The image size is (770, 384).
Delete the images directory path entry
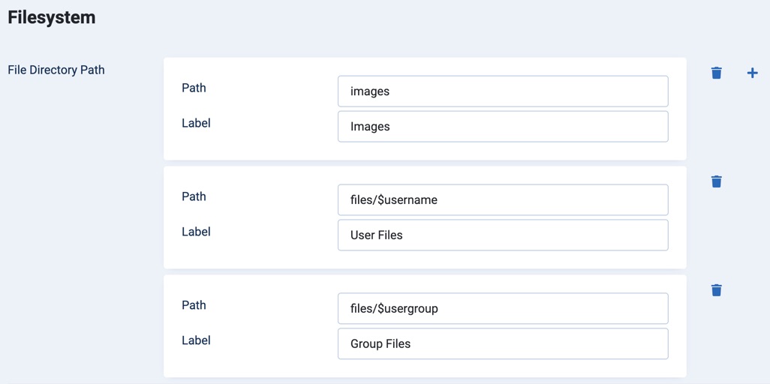tap(716, 73)
